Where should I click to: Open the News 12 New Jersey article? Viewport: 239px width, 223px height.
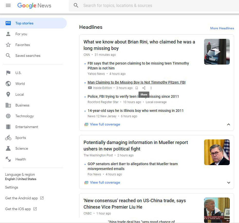pos(135,111)
